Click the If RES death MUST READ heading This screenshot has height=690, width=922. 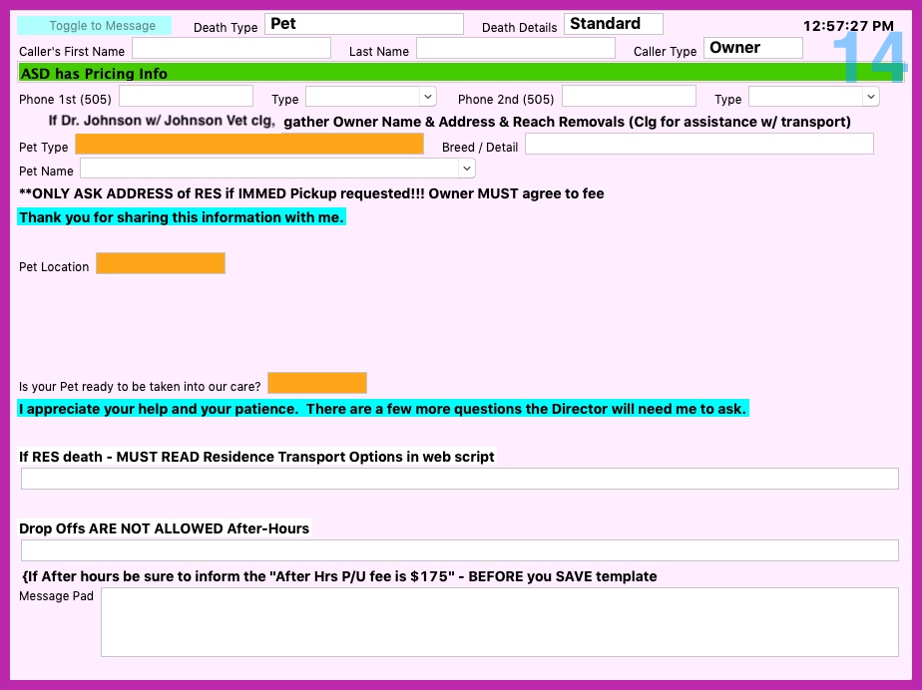pos(256,458)
